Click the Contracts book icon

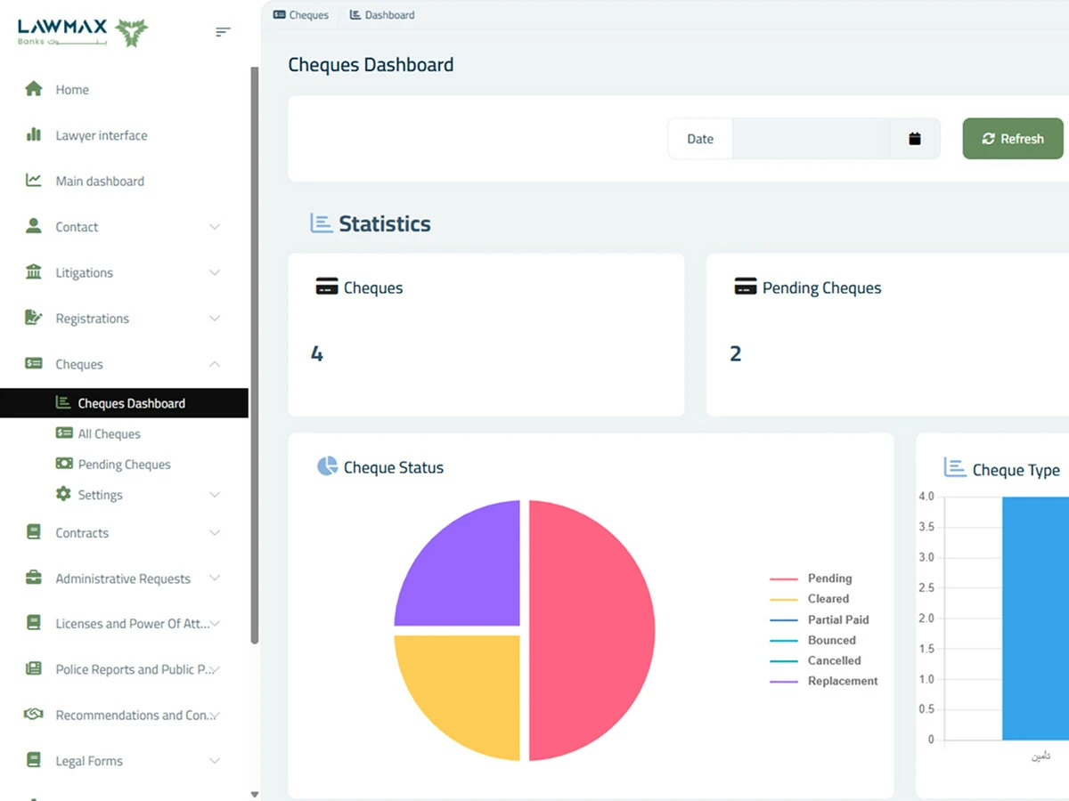34,532
